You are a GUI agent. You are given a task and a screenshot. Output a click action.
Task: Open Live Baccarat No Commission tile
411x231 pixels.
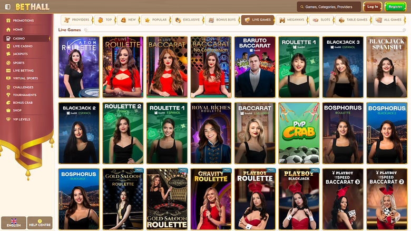pyautogui.click(x=211, y=67)
